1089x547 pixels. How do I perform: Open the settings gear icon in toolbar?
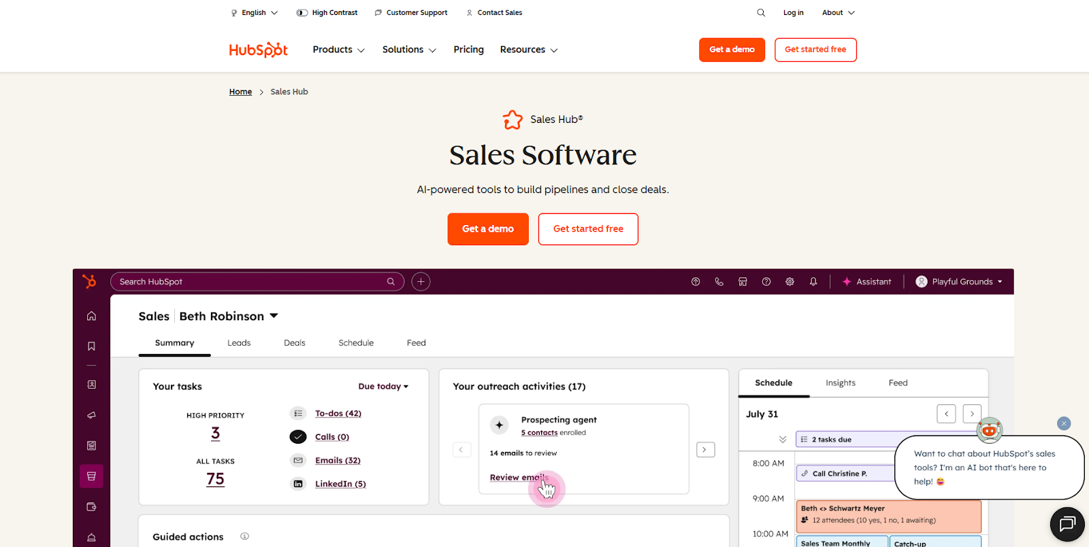click(790, 281)
